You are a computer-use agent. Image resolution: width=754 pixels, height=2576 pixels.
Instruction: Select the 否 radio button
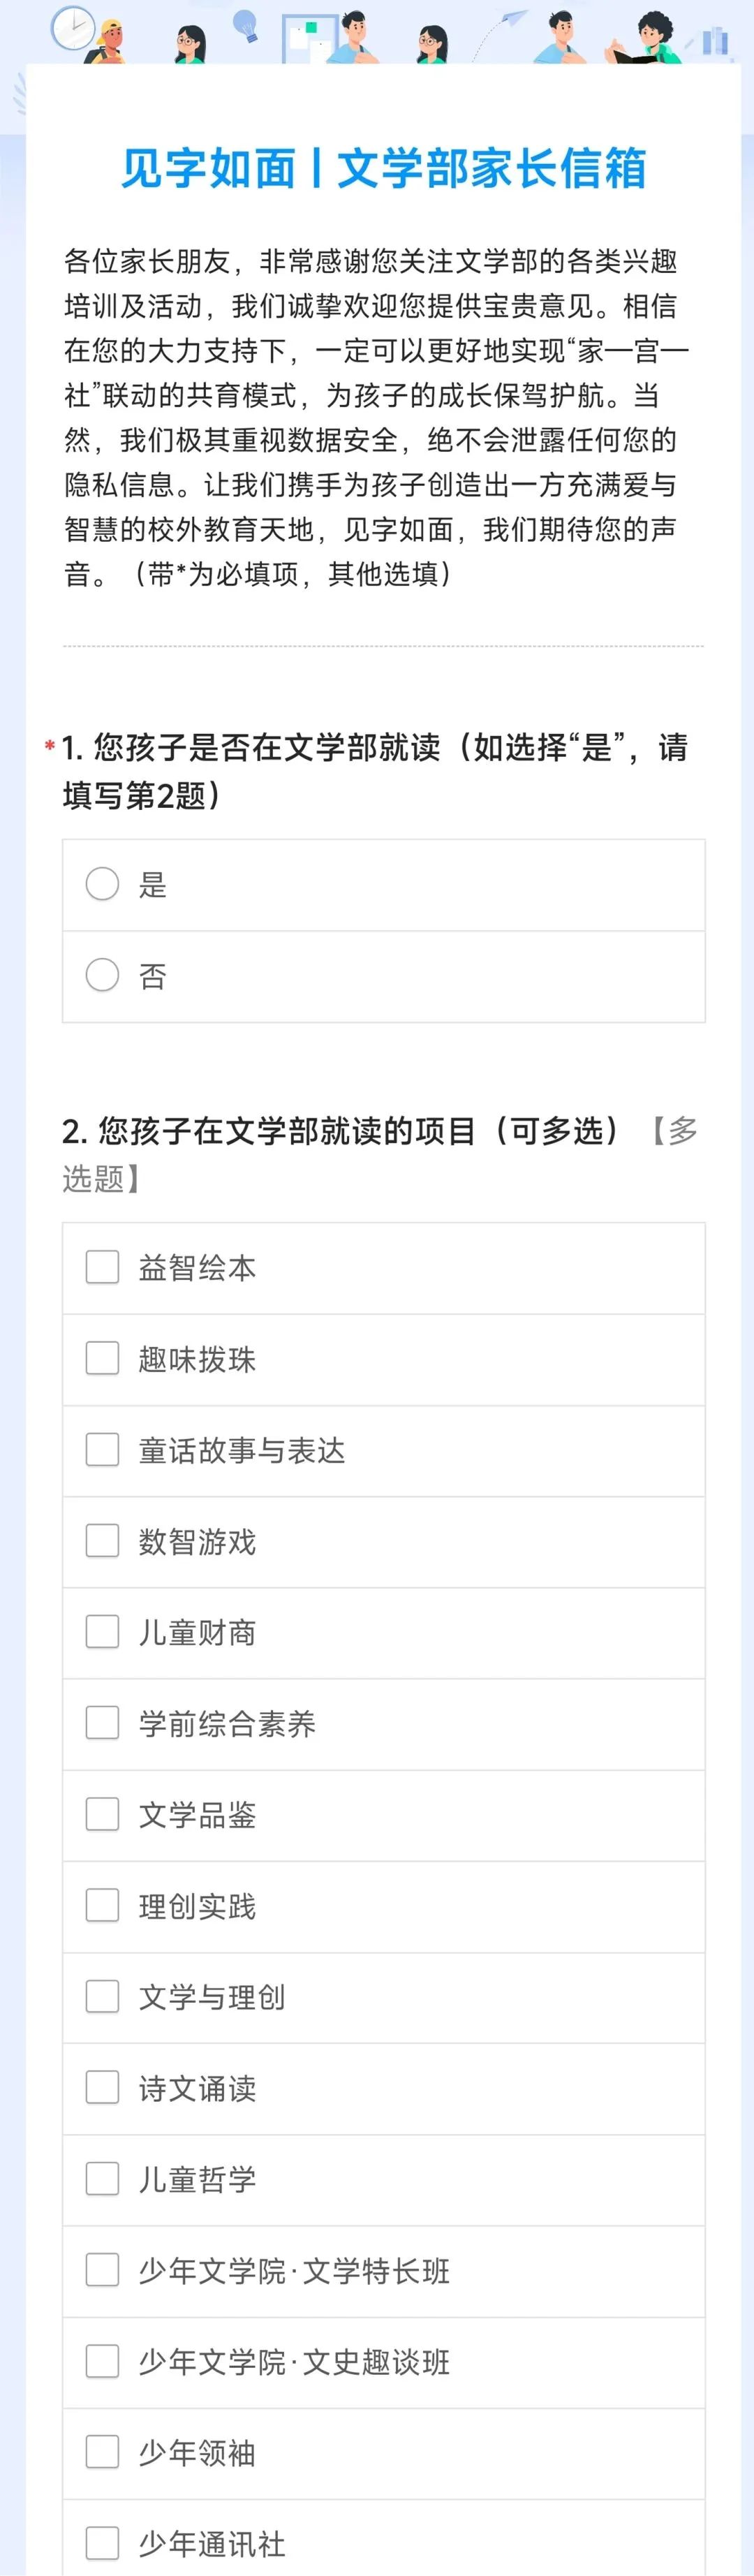point(102,975)
